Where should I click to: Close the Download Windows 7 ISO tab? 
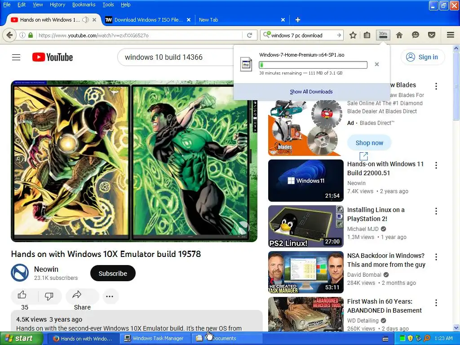[x=189, y=20]
